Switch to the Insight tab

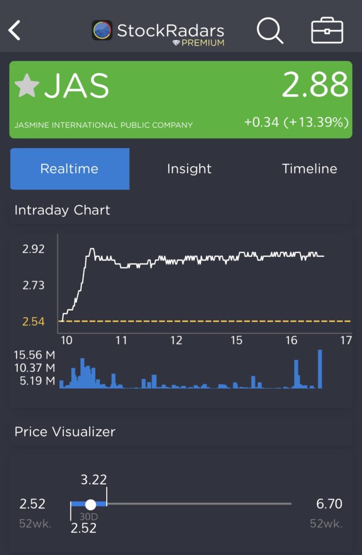coord(189,169)
